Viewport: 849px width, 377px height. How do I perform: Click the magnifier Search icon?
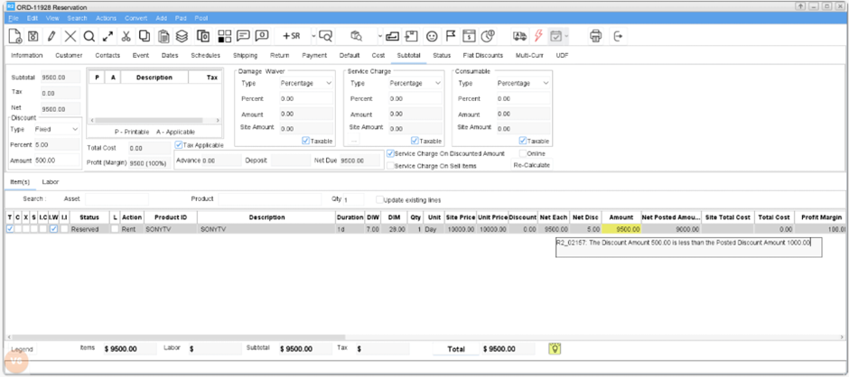pyautogui.click(x=89, y=36)
